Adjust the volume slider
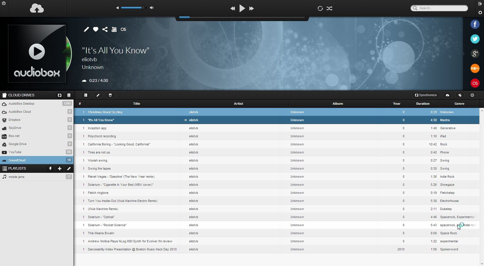This screenshot has height=266, width=484. pyautogui.click(x=134, y=8)
